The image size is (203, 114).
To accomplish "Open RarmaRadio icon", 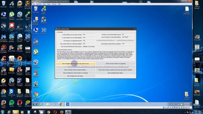I will click(x=20, y=27).
